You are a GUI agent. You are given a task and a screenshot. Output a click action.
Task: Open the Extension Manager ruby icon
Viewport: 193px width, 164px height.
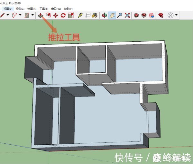[x=161, y=15]
